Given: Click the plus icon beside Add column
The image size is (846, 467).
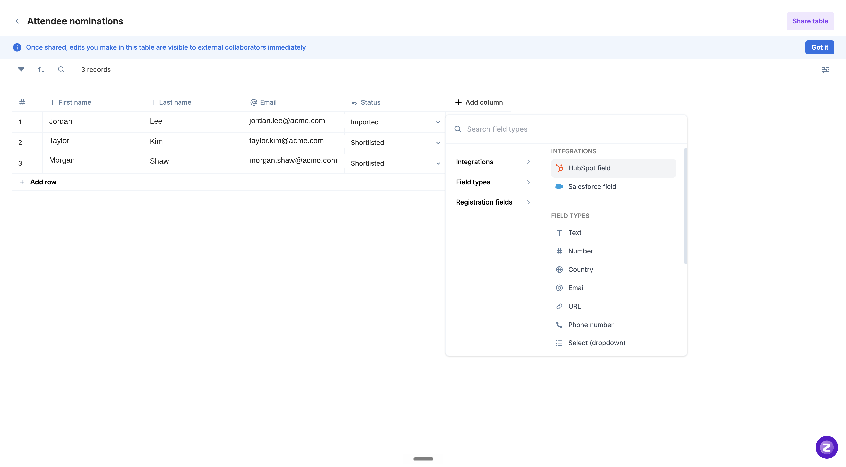Looking at the screenshot, I should [459, 102].
